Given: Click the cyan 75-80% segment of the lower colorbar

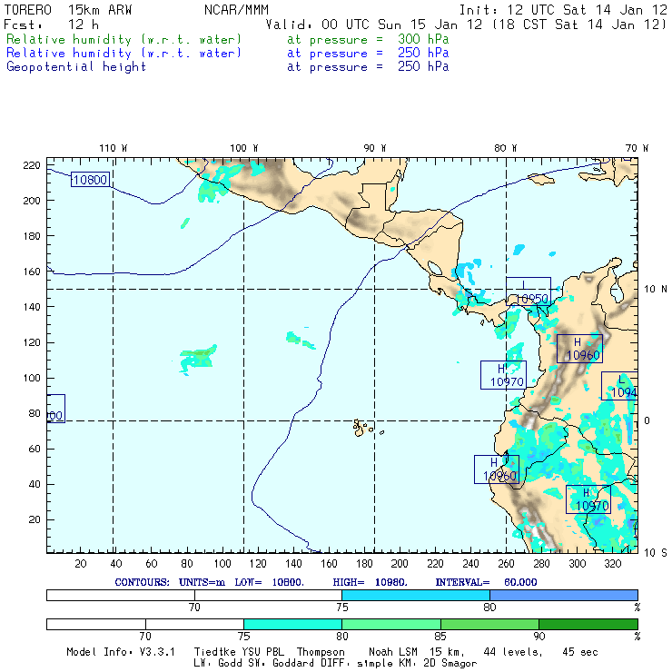Looking at the screenshot, I should [x=292, y=625].
